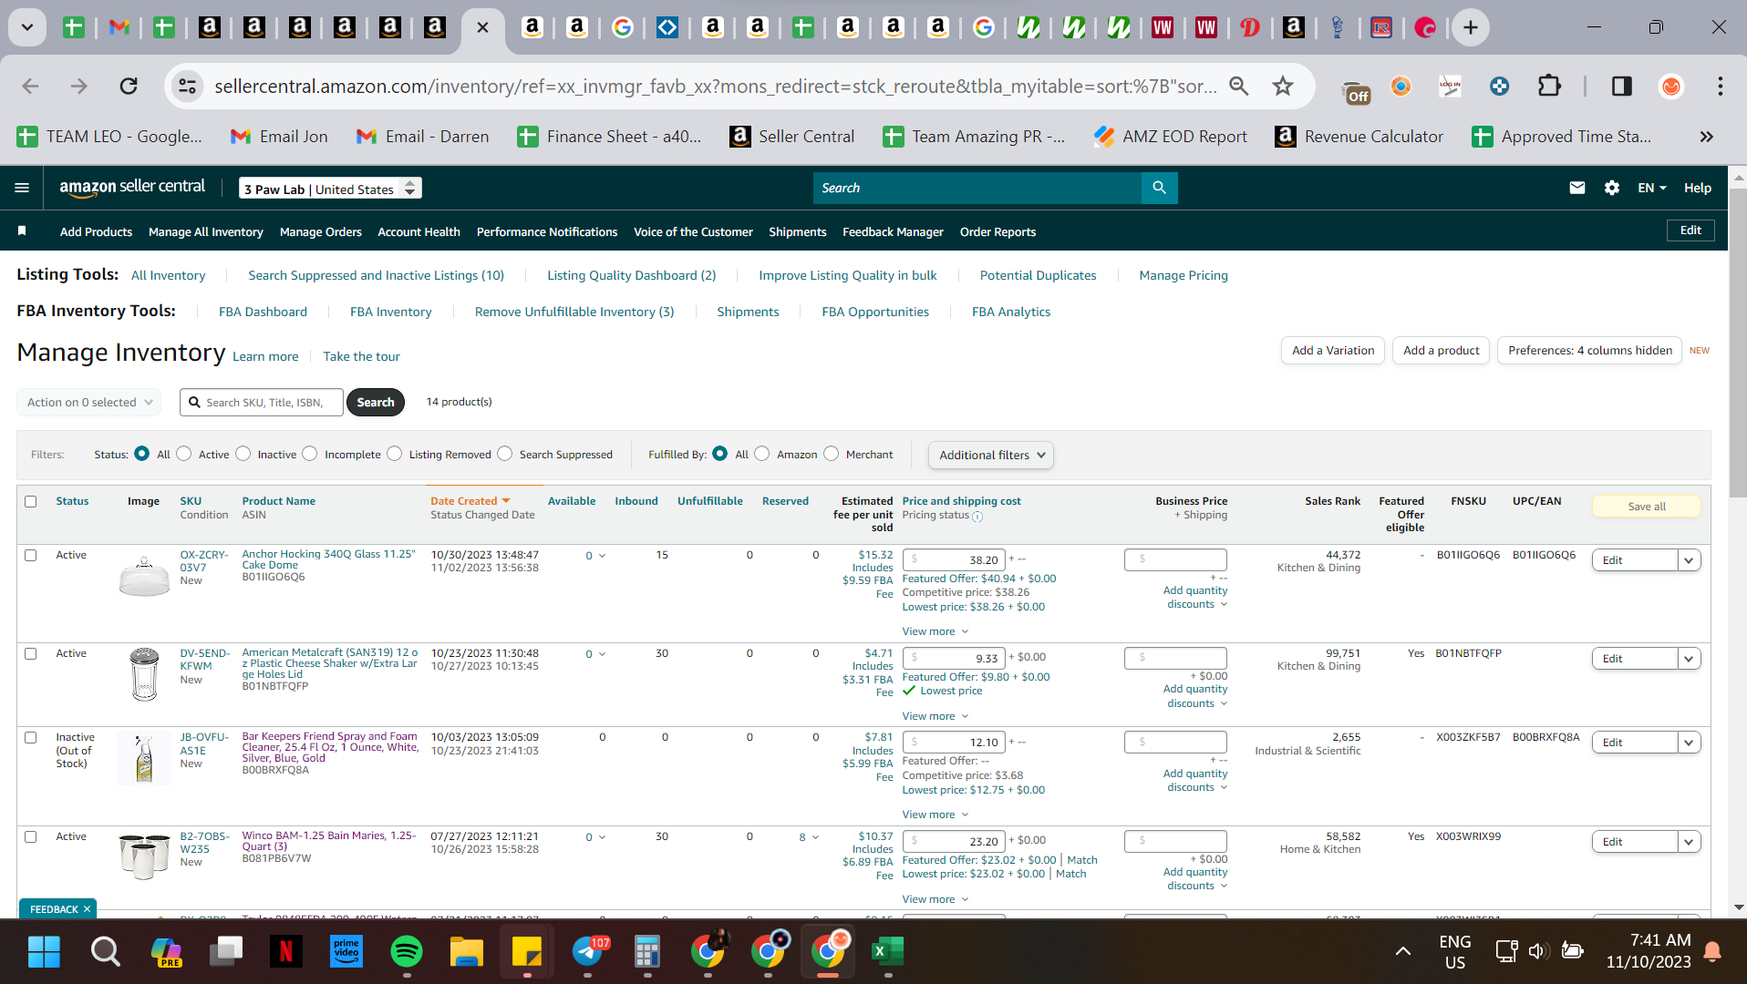Open File Explorer from the taskbar

(467, 952)
